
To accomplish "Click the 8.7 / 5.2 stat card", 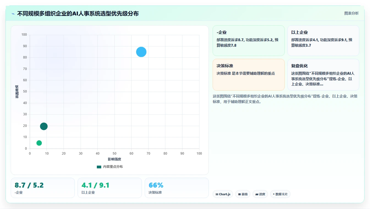I will 43,188.
